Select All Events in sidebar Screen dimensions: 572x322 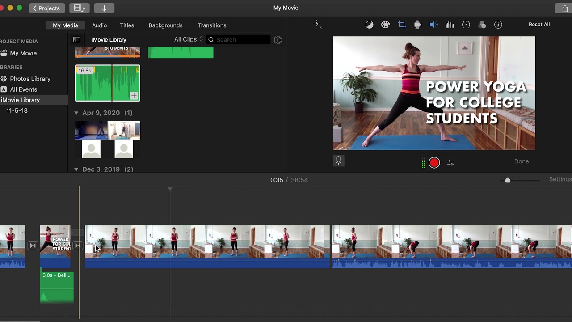(23, 89)
